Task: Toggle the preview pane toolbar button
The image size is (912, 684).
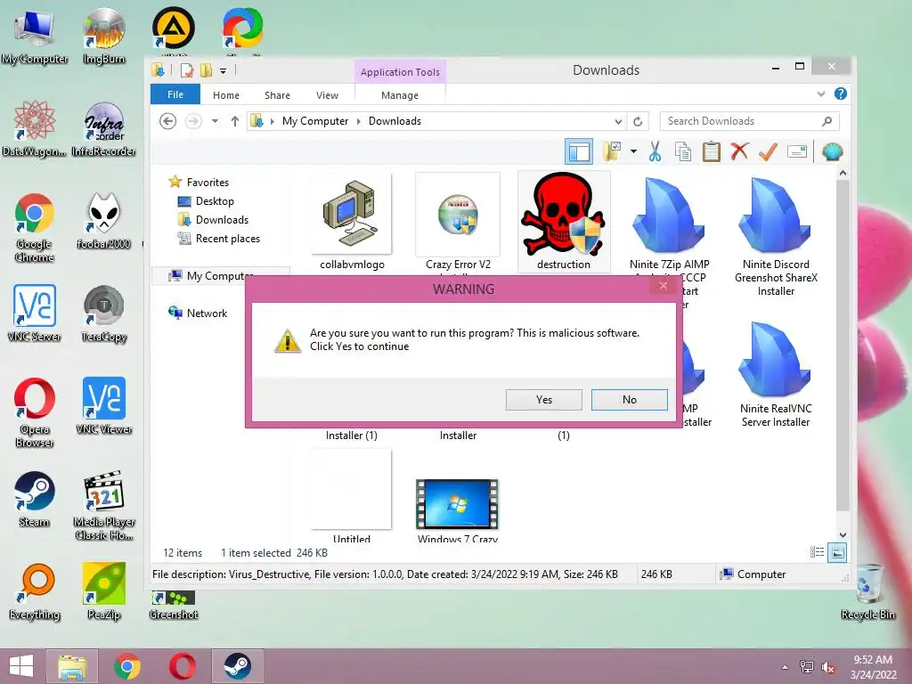Action: (579, 152)
